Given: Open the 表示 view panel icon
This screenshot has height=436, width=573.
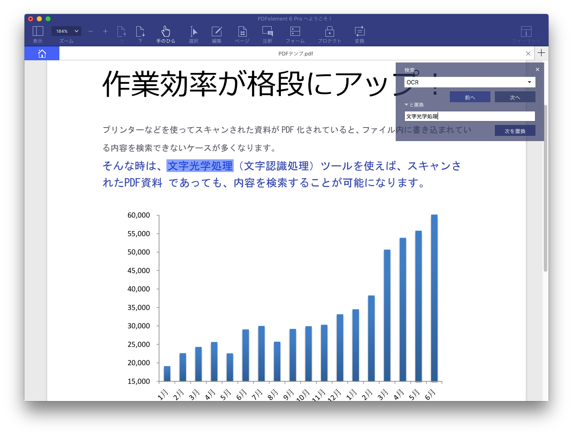Looking at the screenshot, I should (38, 31).
